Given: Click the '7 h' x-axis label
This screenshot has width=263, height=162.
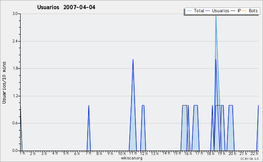Looking at the screenshot, I should (88, 153).
